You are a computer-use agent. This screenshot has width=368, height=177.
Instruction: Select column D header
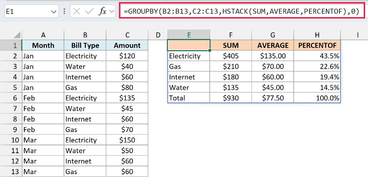tap(158, 35)
